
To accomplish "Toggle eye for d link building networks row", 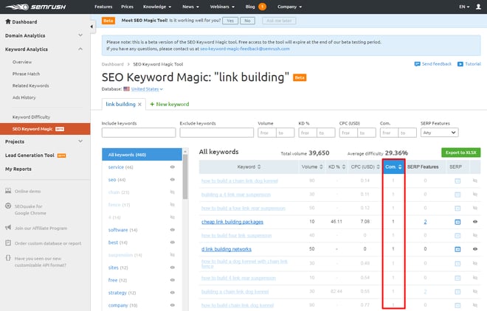I will pyautogui.click(x=475, y=249).
